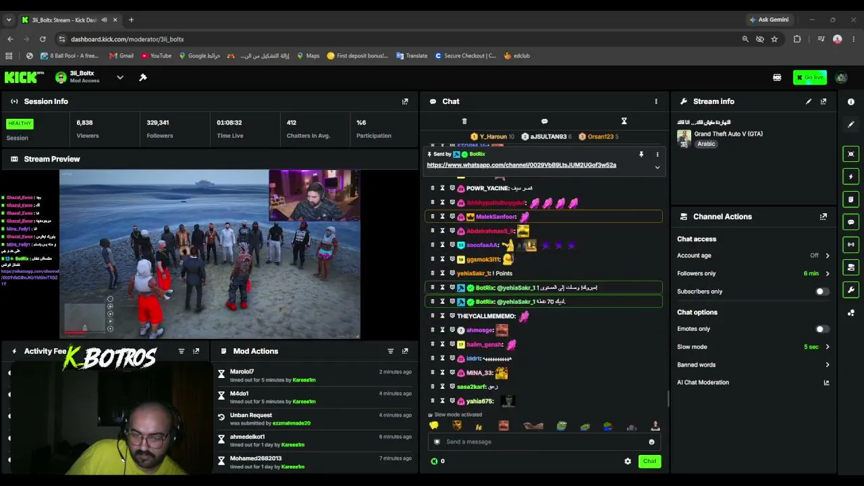Screen dimensions: 864x486
Task: Open a new browser tab
Action: (x=131, y=20)
